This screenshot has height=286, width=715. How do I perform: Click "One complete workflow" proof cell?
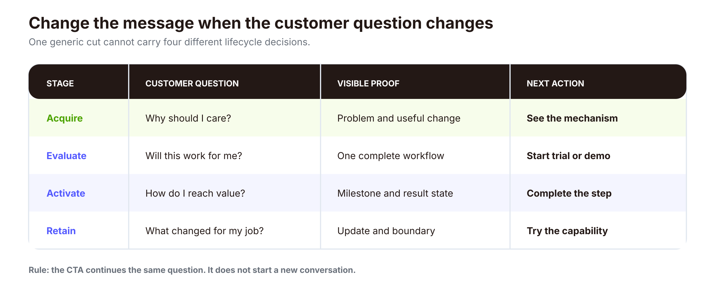point(391,156)
